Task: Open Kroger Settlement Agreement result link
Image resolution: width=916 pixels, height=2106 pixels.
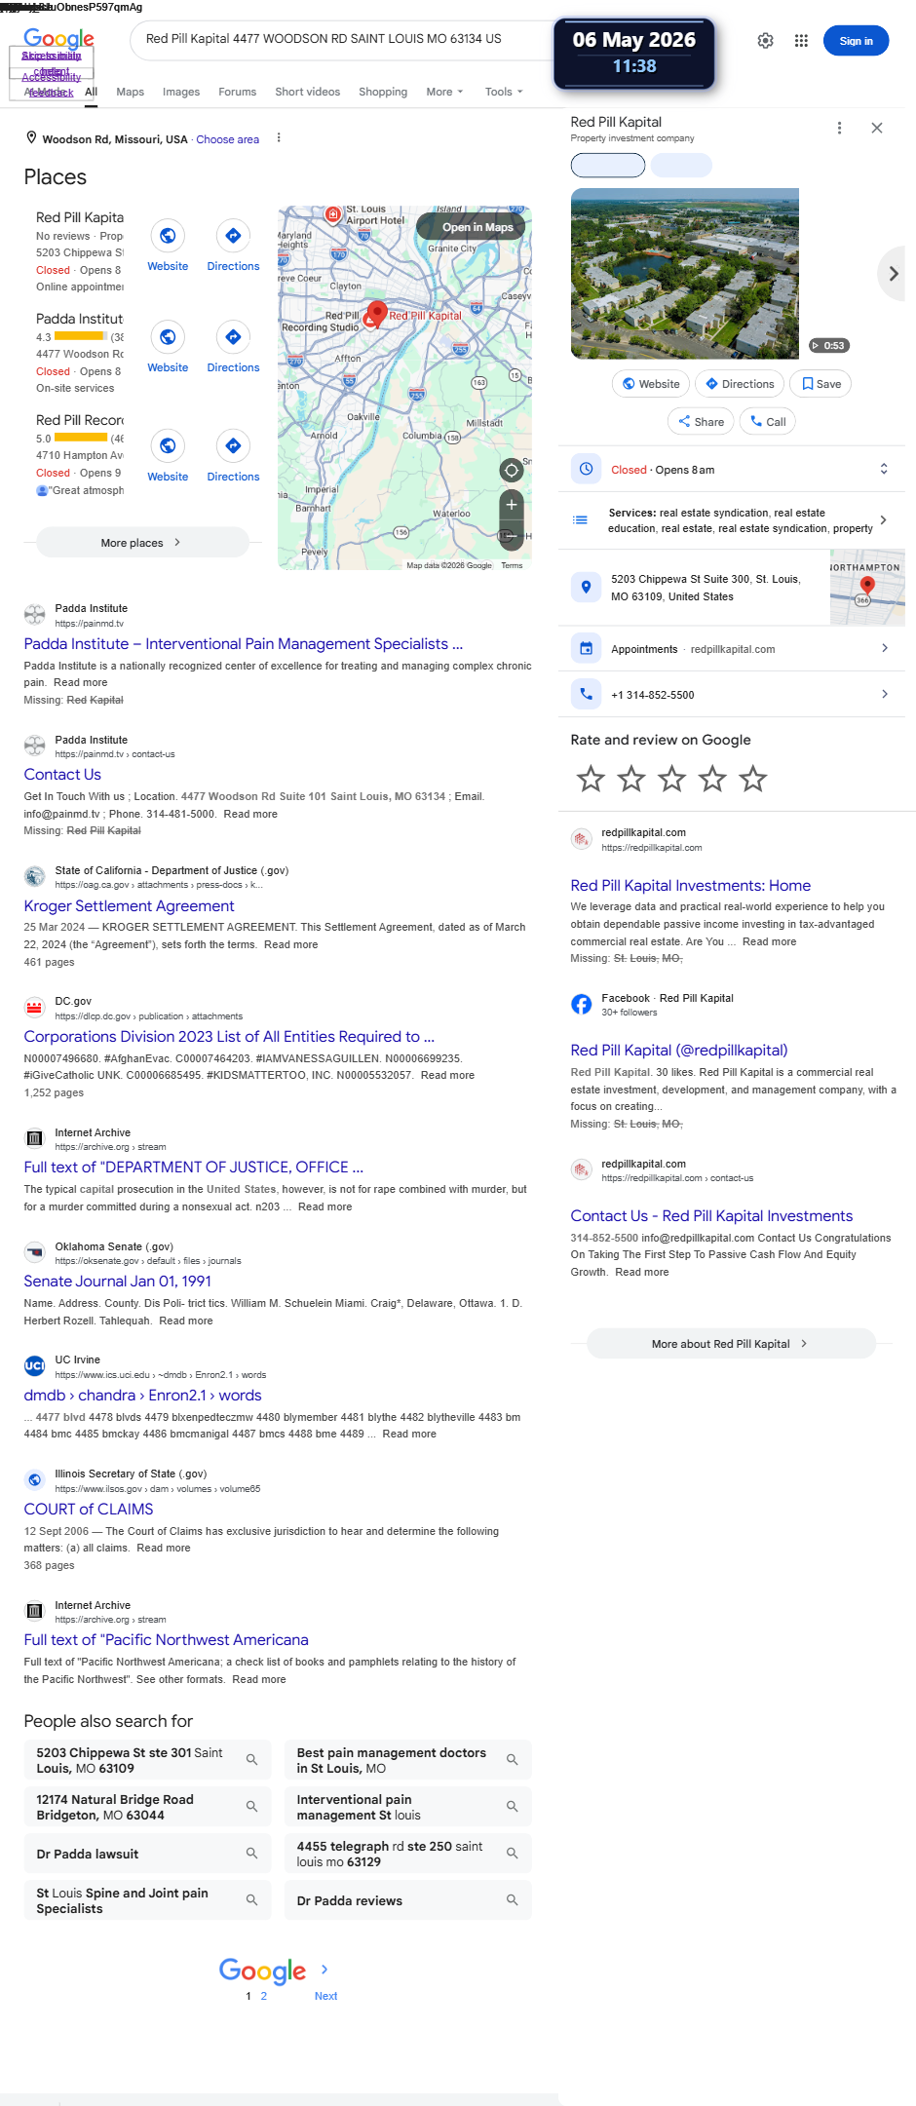Action: [129, 906]
